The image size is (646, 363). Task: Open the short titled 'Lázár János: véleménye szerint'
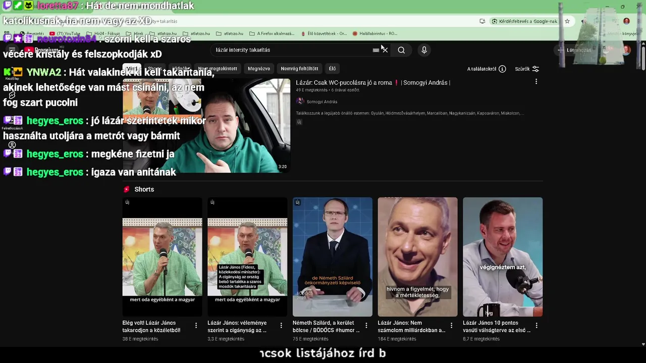(x=237, y=326)
